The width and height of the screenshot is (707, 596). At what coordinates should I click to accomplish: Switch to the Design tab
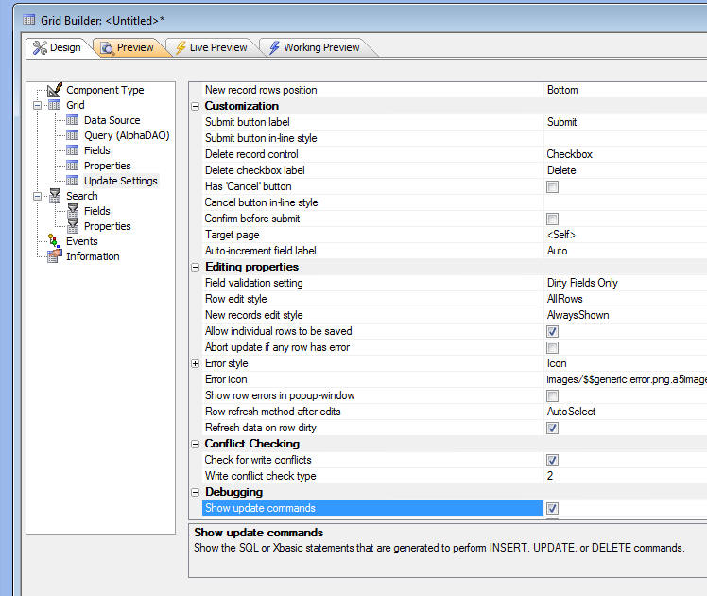click(58, 47)
